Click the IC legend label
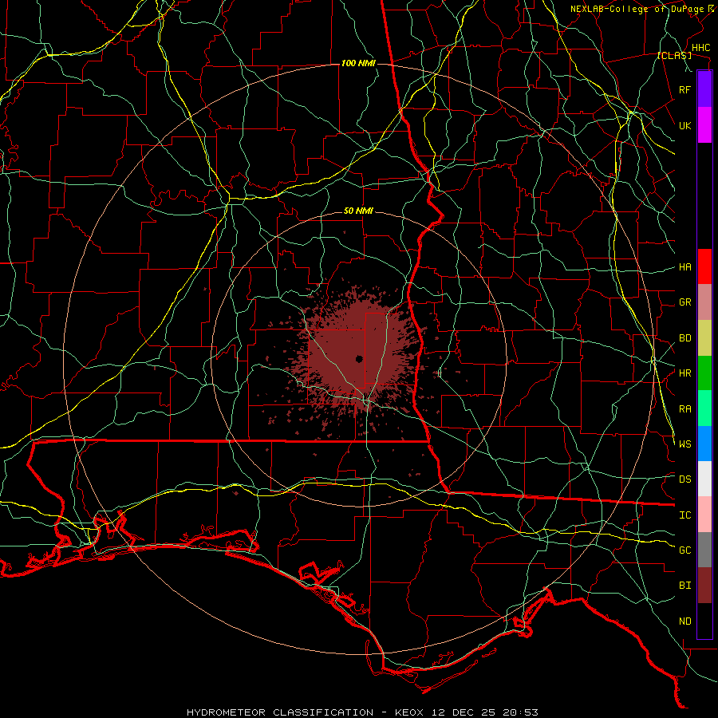The width and height of the screenshot is (718, 718). [x=685, y=515]
